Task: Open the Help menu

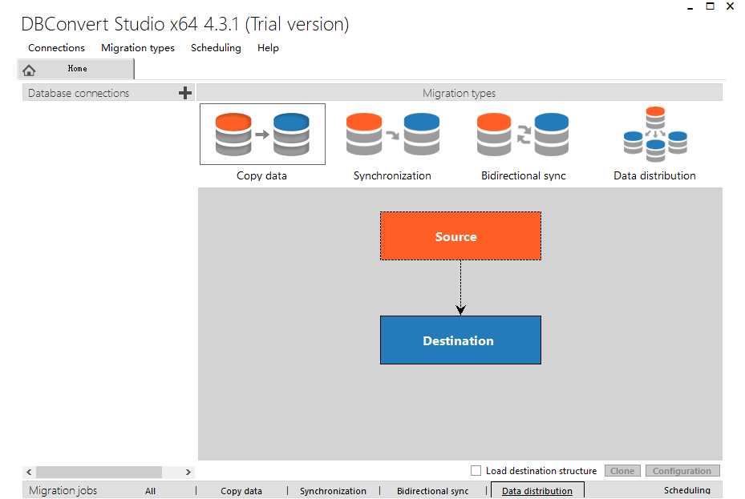Action: (x=268, y=48)
